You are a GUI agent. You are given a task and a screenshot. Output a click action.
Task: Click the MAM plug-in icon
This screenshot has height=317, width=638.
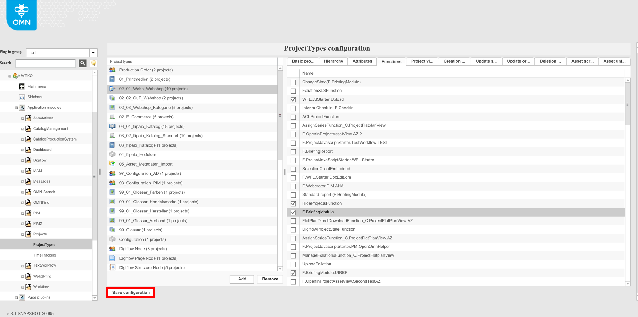28,171
